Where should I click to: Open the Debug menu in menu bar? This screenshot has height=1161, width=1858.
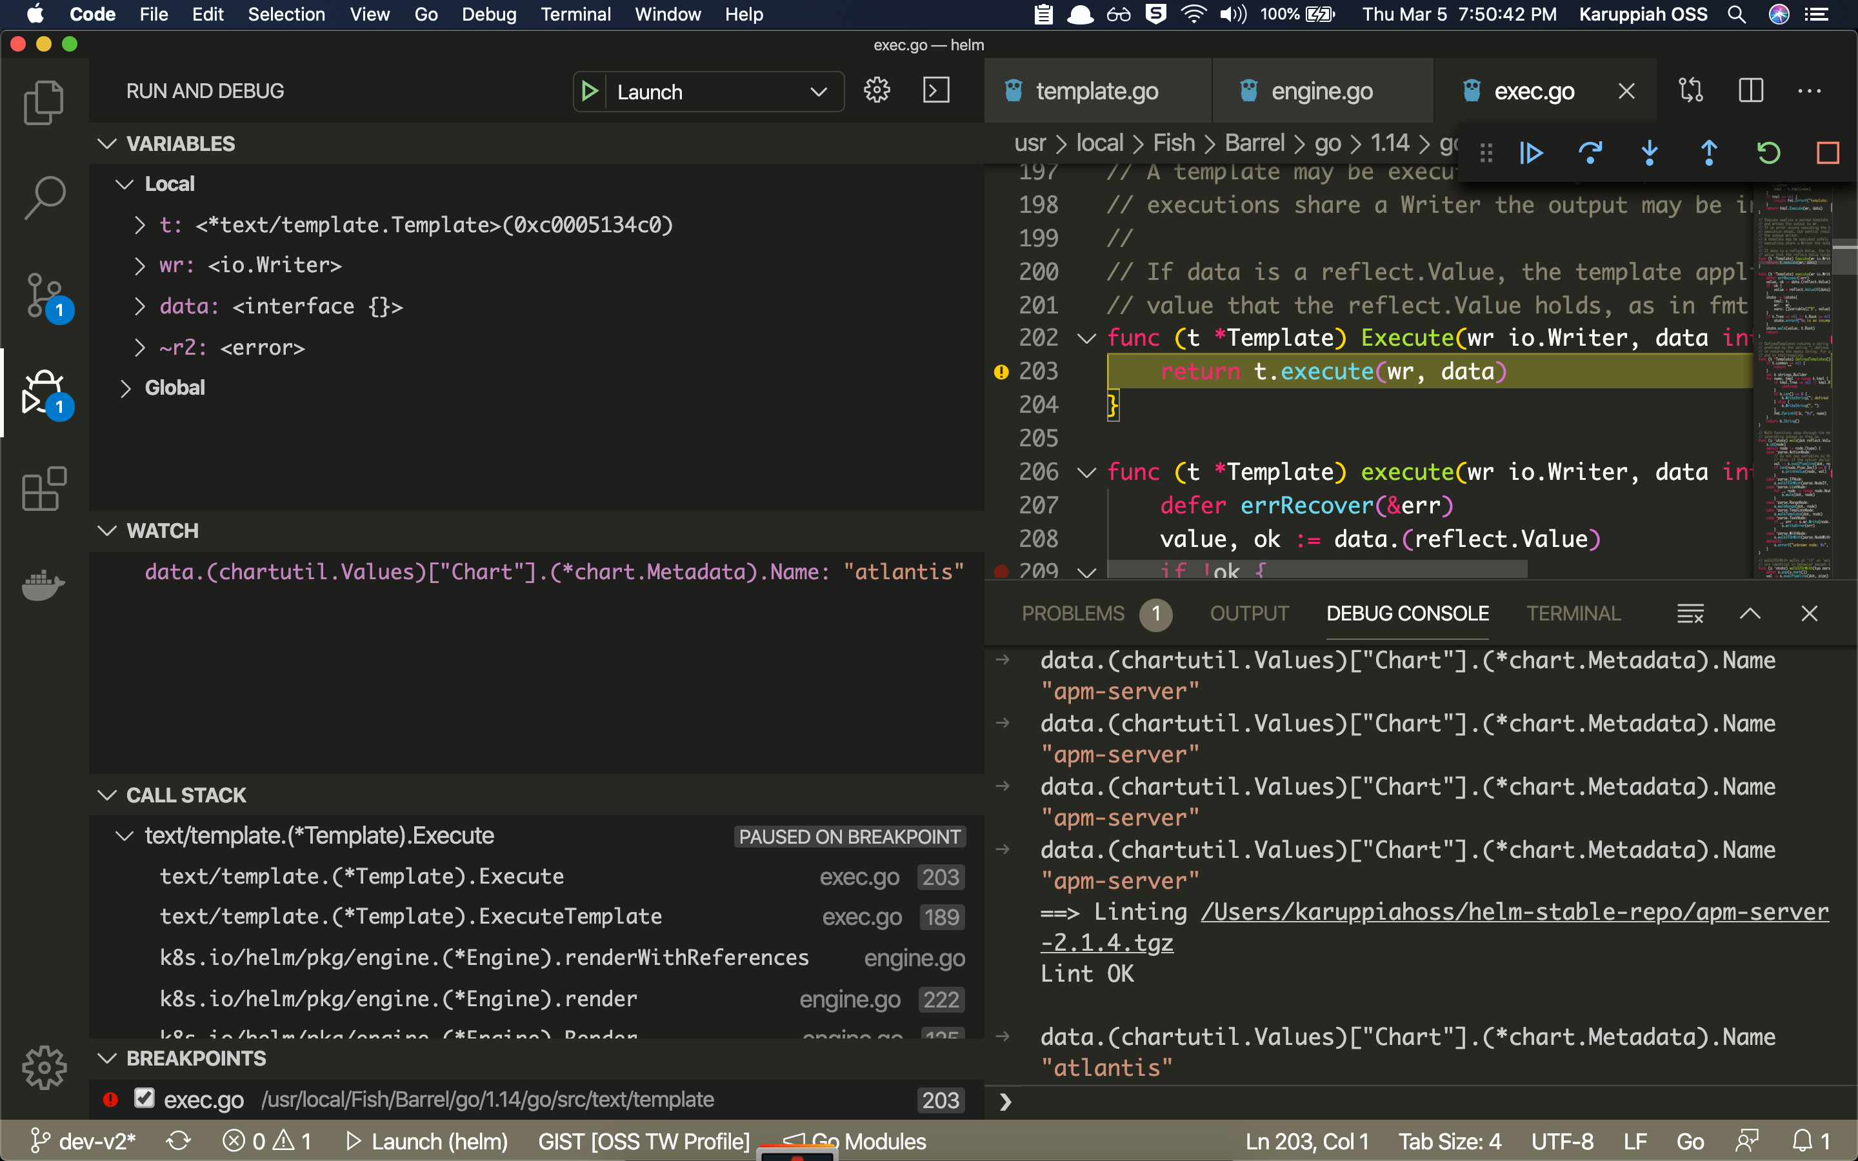[488, 14]
